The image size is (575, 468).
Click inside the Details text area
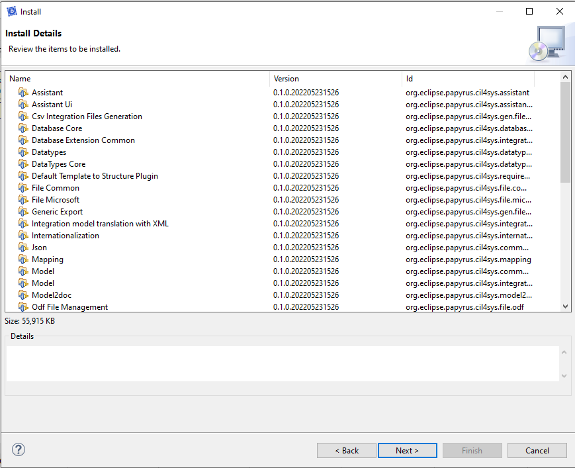pos(283,363)
